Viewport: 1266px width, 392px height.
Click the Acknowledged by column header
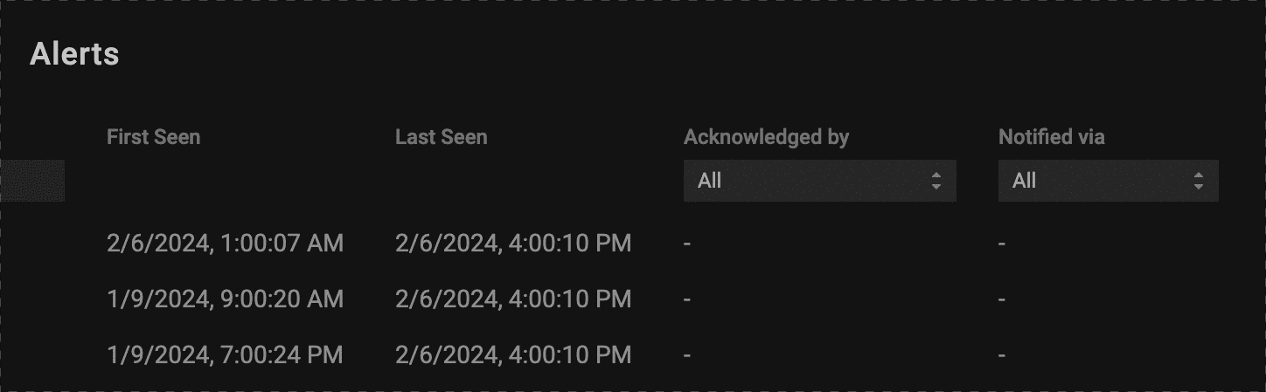(766, 137)
